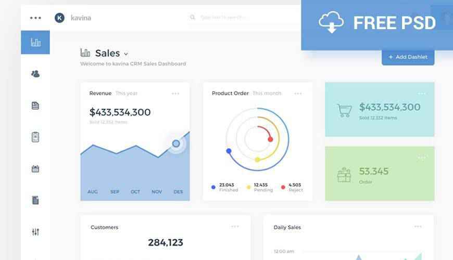Open the bar chart dashboard sidebar icon
Viewport: 453px width, 260px height.
coord(35,42)
